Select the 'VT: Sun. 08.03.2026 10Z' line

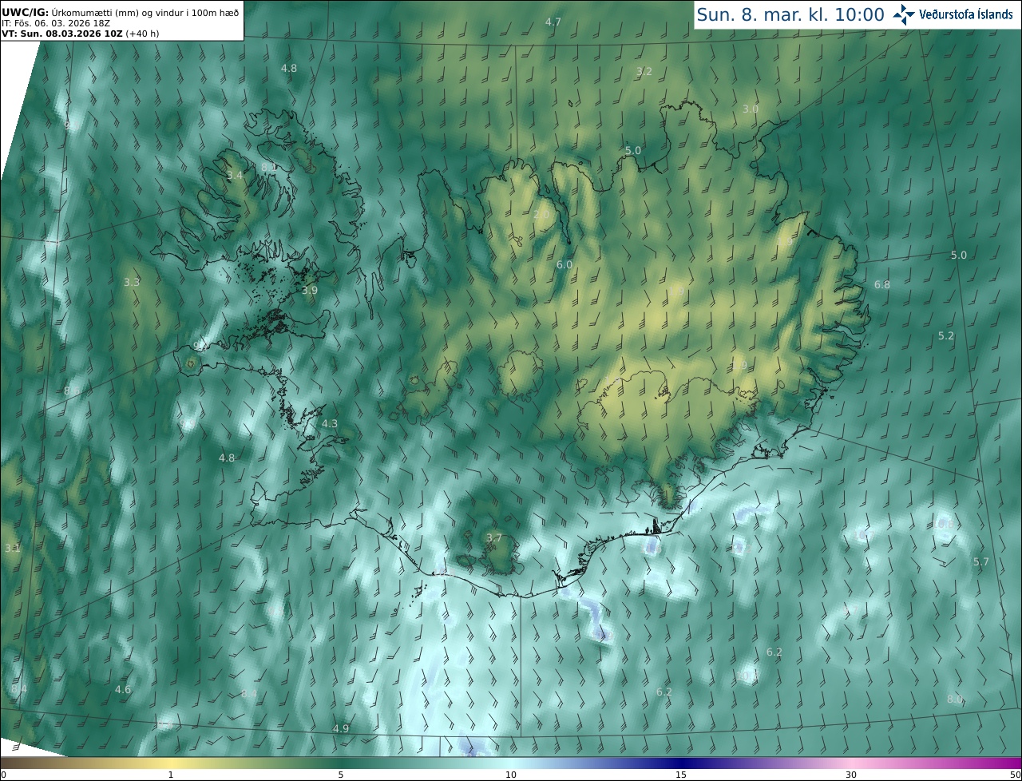point(61,34)
